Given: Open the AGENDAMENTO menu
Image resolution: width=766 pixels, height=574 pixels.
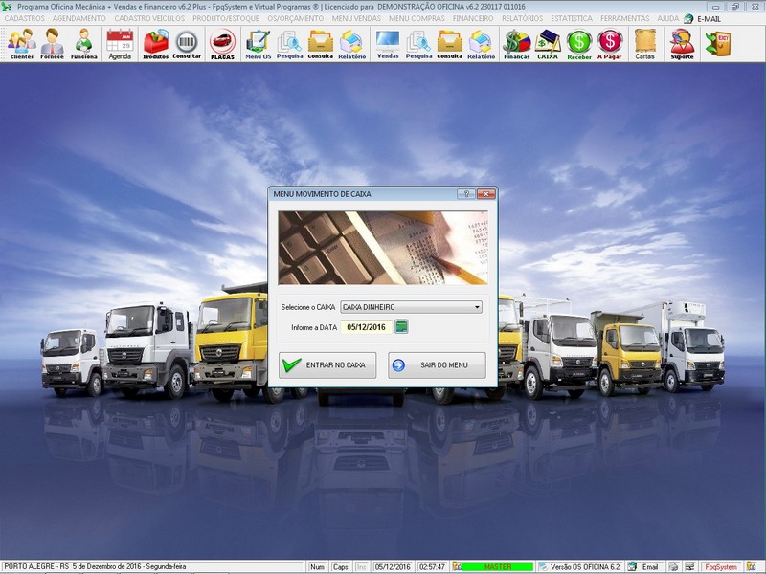Looking at the screenshot, I should coord(79,18).
